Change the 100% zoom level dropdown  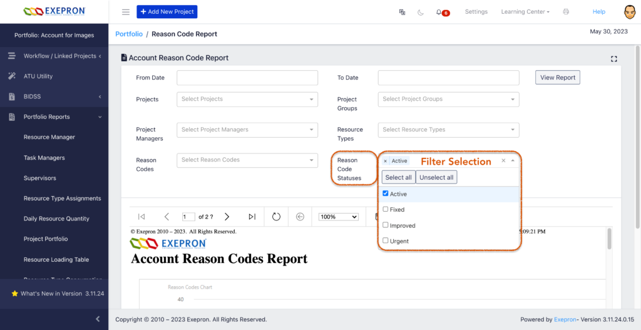click(x=338, y=217)
